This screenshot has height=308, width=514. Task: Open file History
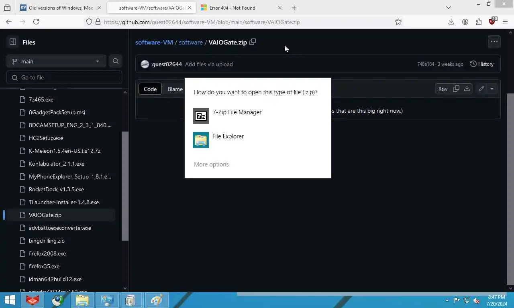(x=482, y=64)
